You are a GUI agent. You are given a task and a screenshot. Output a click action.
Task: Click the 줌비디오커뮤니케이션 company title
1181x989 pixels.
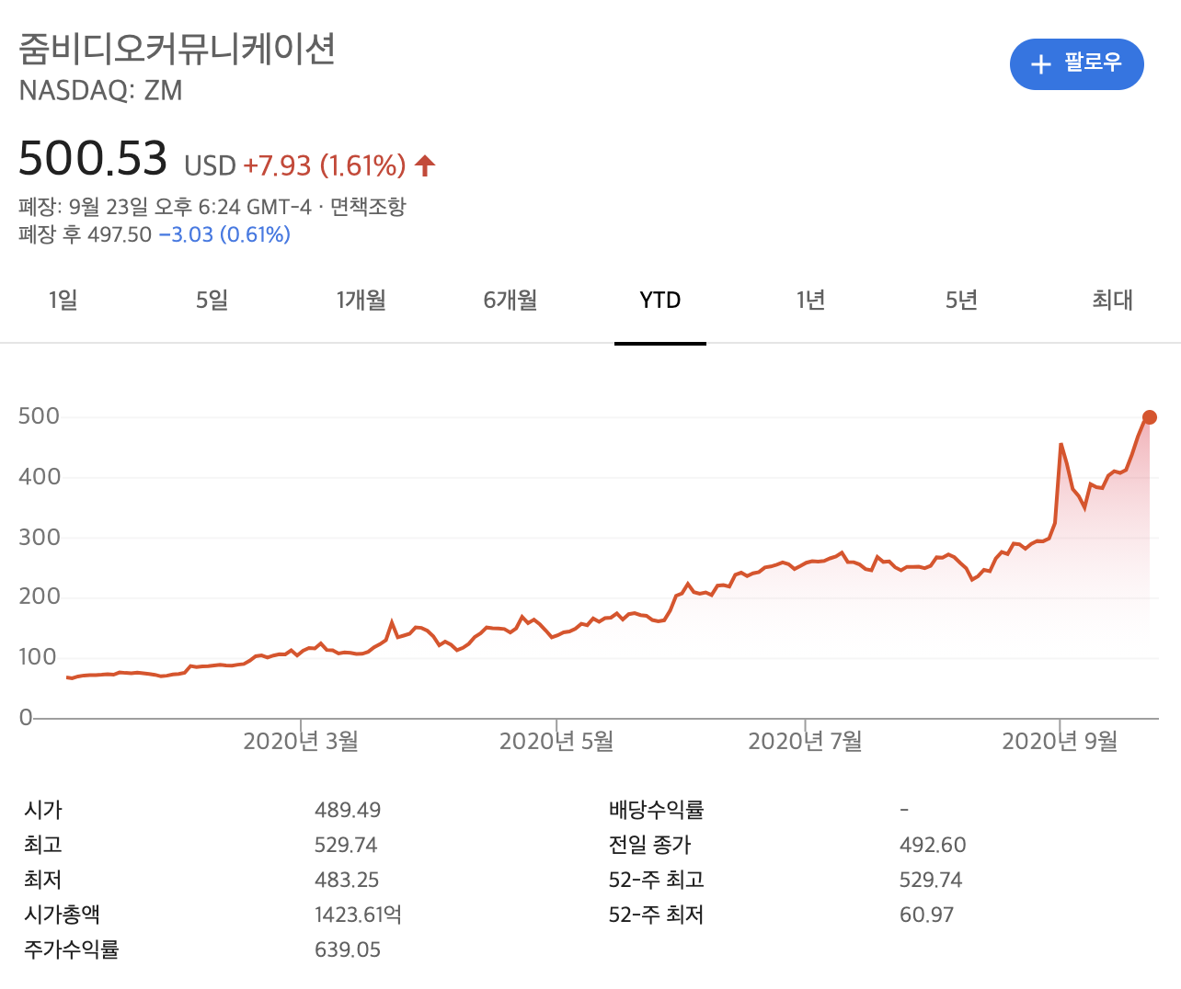[x=178, y=49]
